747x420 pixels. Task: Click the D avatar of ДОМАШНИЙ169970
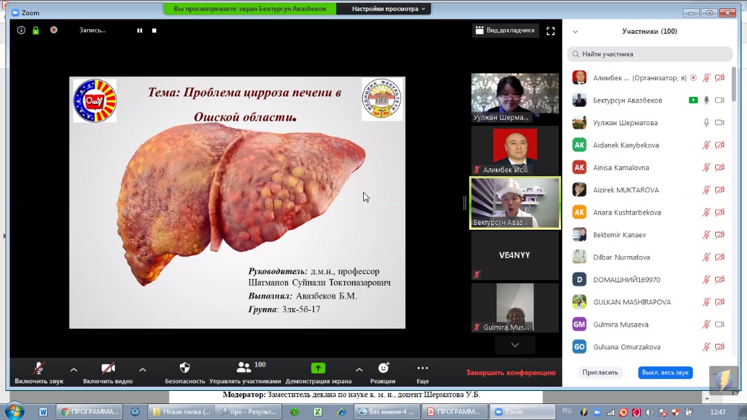point(580,280)
